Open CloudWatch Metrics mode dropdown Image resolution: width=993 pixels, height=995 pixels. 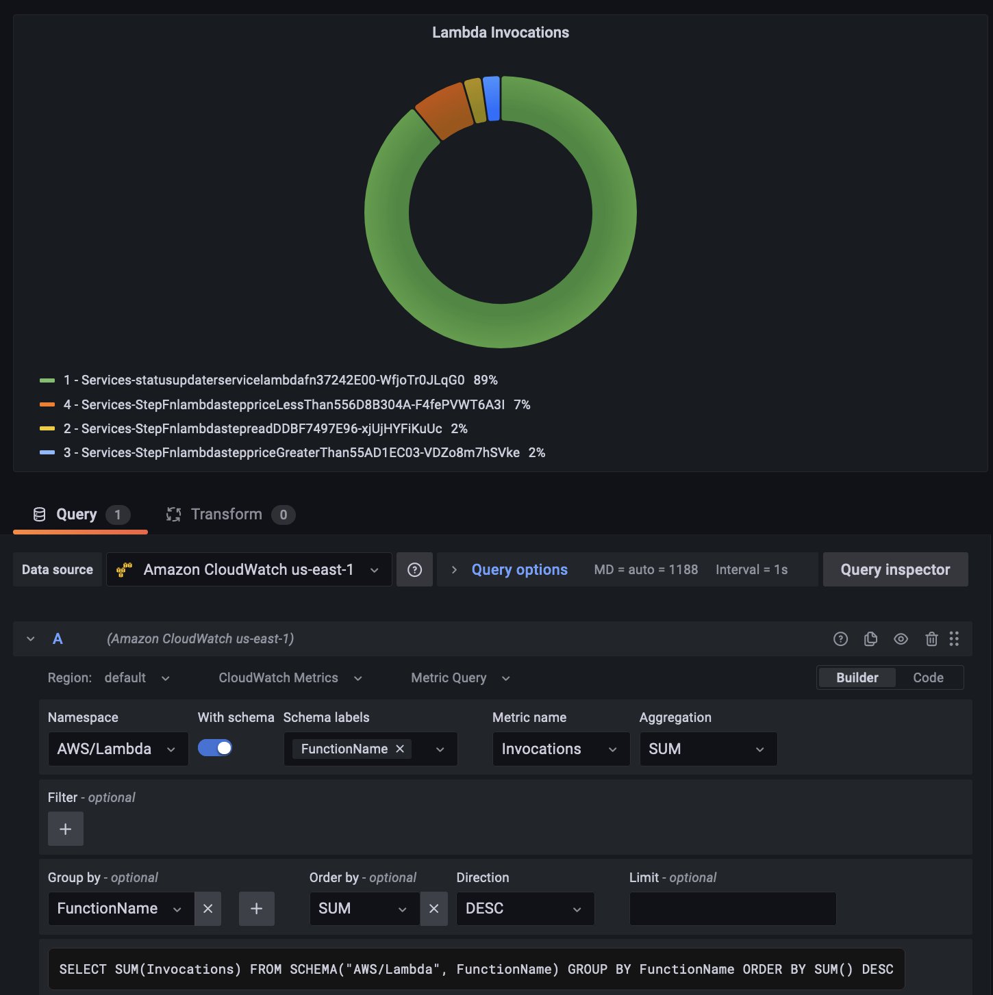click(290, 677)
